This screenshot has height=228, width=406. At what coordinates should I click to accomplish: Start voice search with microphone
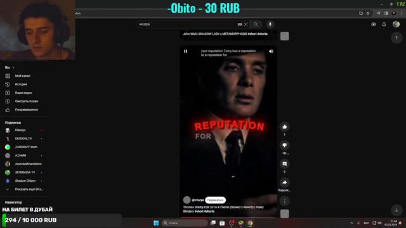[x=270, y=24]
